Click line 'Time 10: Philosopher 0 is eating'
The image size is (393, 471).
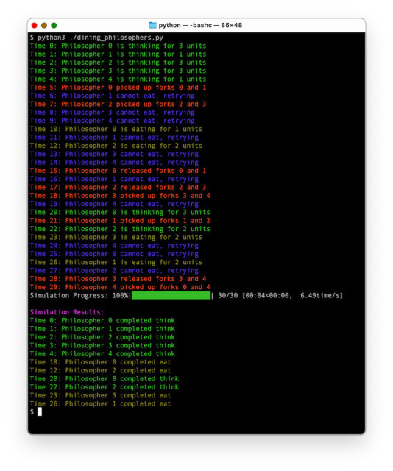pos(116,130)
